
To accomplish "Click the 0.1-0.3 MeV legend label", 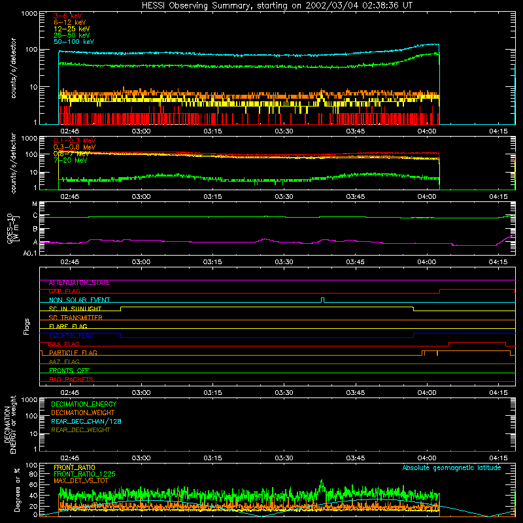I will 75,141.
